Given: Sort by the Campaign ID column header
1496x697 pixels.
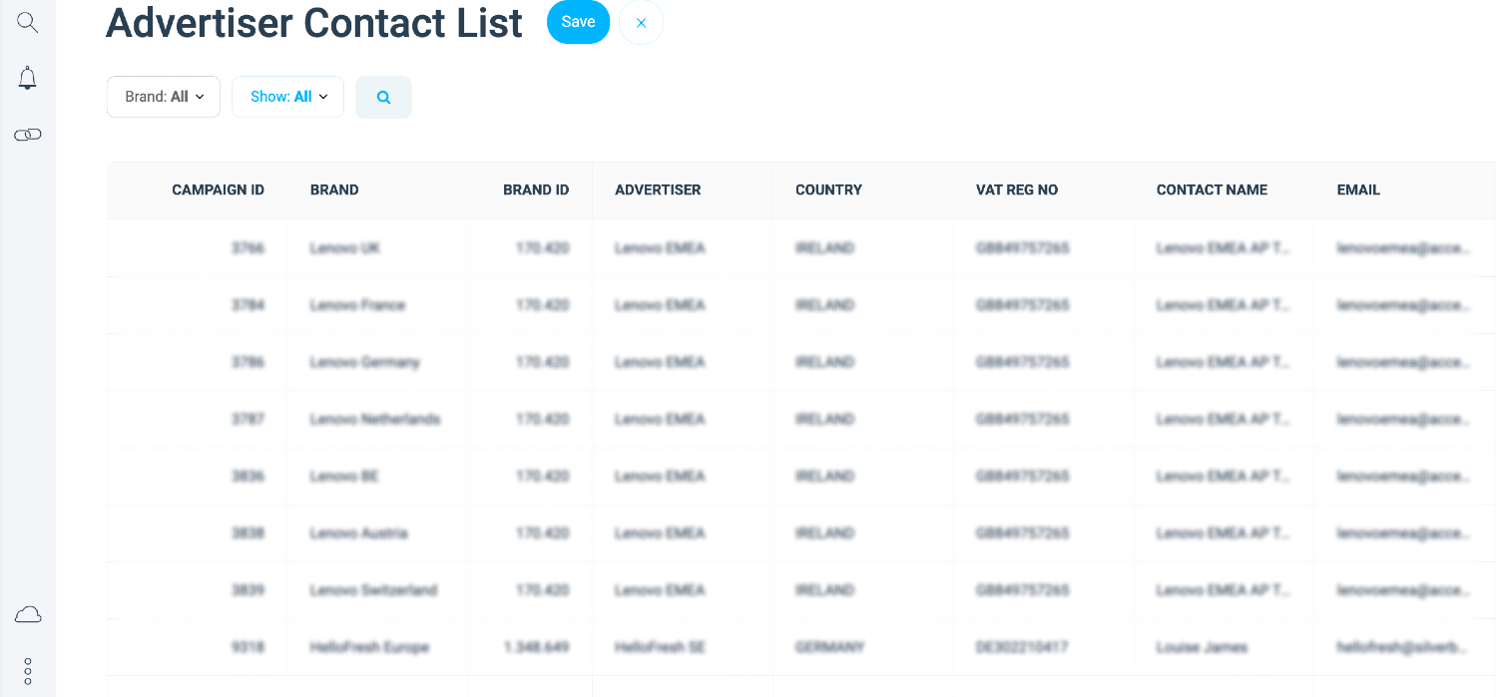Looking at the screenshot, I should (x=218, y=189).
